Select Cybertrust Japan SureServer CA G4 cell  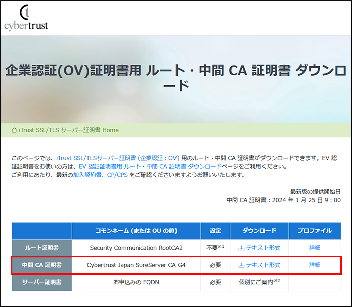pos(136,265)
